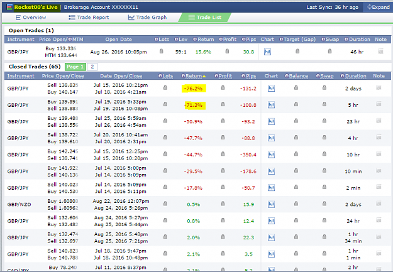Click the Expand button in the header
The width and height of the screenshot is (393, 272).
click(x=379, y=7)
